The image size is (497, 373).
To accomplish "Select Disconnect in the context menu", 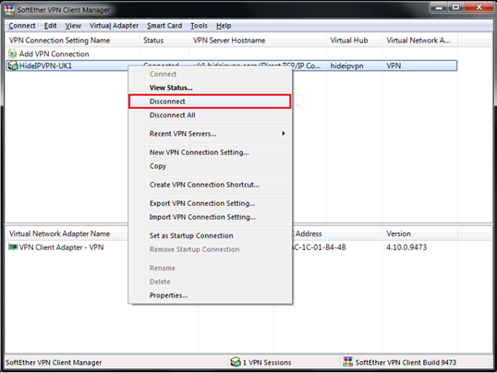I will point(210,102).
